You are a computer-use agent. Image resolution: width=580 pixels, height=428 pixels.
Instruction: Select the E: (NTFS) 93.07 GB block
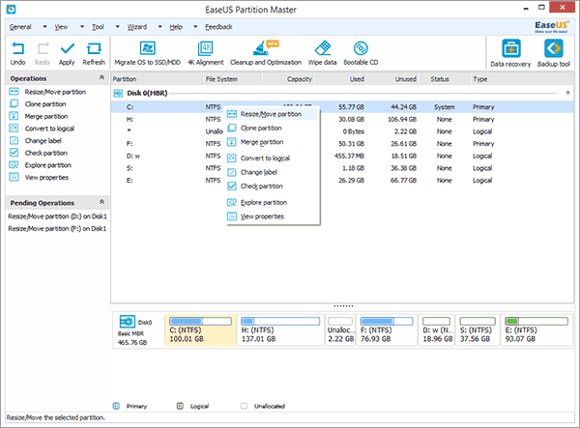536,330
